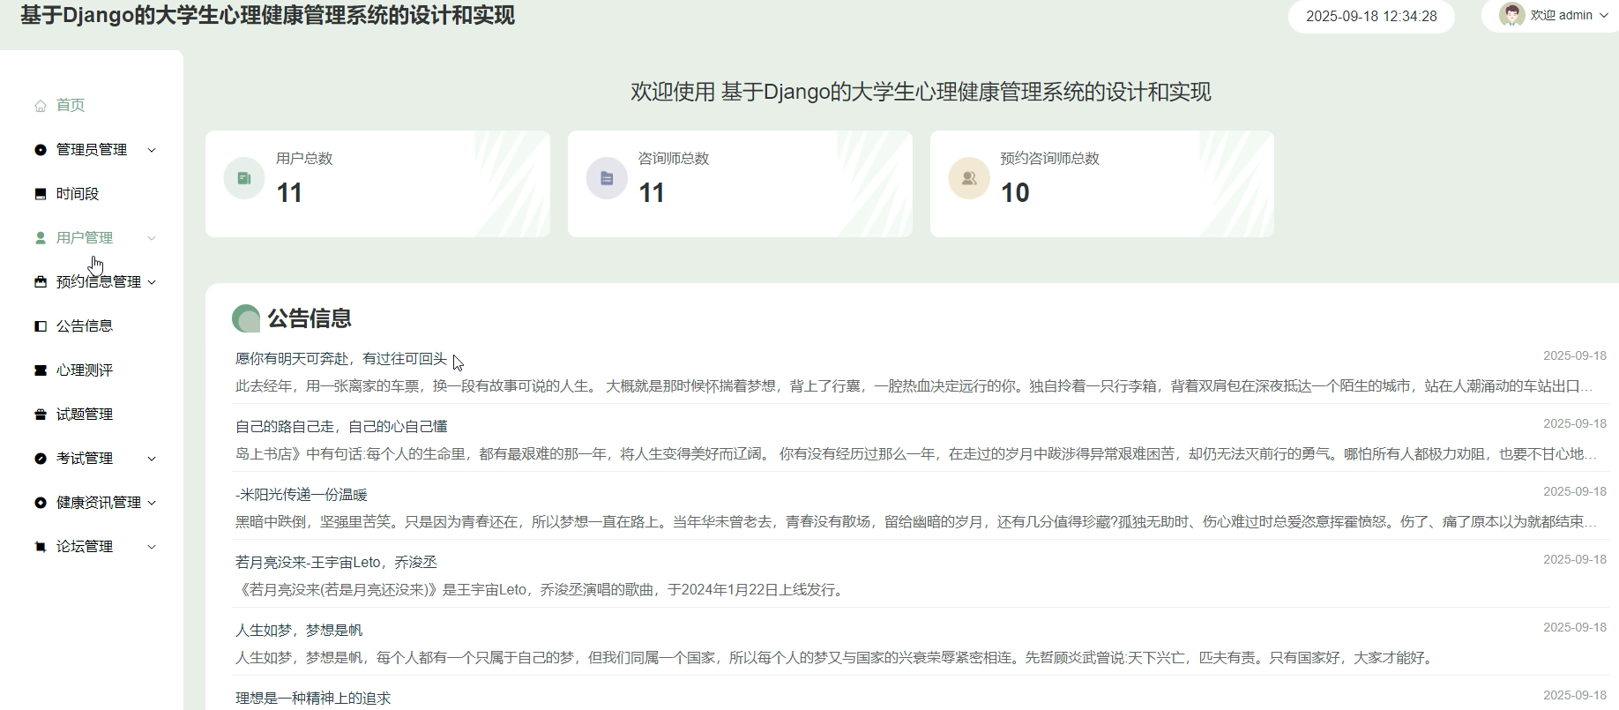This screenshot has height=710, width=1619.
Task: Click the summary starting 岛上书店
Action: 916,454
